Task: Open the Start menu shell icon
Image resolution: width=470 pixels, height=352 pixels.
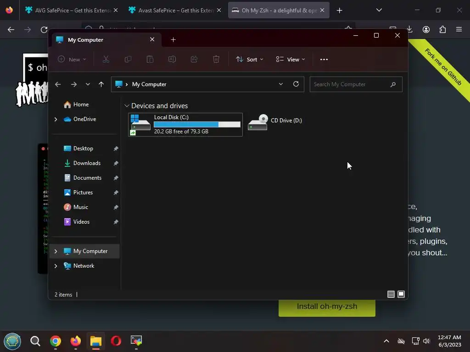Action: (12, 341)
